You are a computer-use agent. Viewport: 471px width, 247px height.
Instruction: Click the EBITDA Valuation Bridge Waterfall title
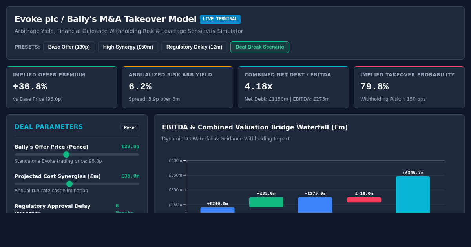[x=255, y=127]
